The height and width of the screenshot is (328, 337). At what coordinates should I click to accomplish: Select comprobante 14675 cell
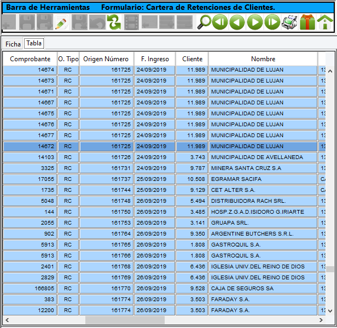tap(30, 113)
